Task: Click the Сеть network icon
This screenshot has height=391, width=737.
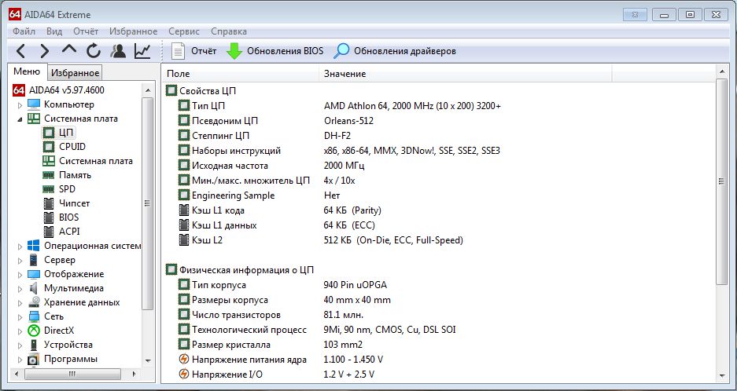Action: tap(34, 316)
